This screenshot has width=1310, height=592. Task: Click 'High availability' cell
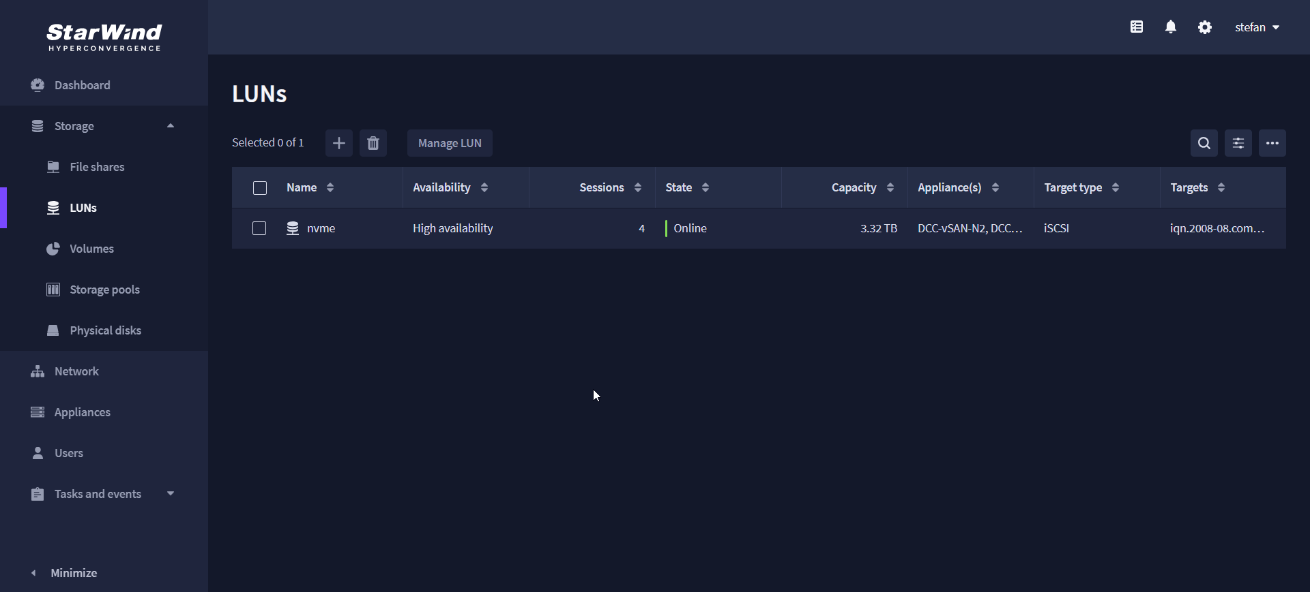click(x=452, y=228)
